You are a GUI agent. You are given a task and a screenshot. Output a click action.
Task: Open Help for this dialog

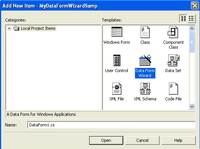[x=178, y=140]
